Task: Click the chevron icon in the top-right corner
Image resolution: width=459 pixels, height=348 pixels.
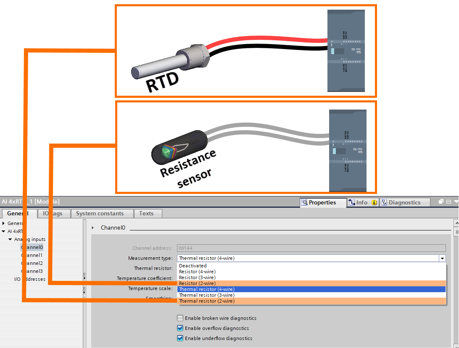Action: pos(456,202)
